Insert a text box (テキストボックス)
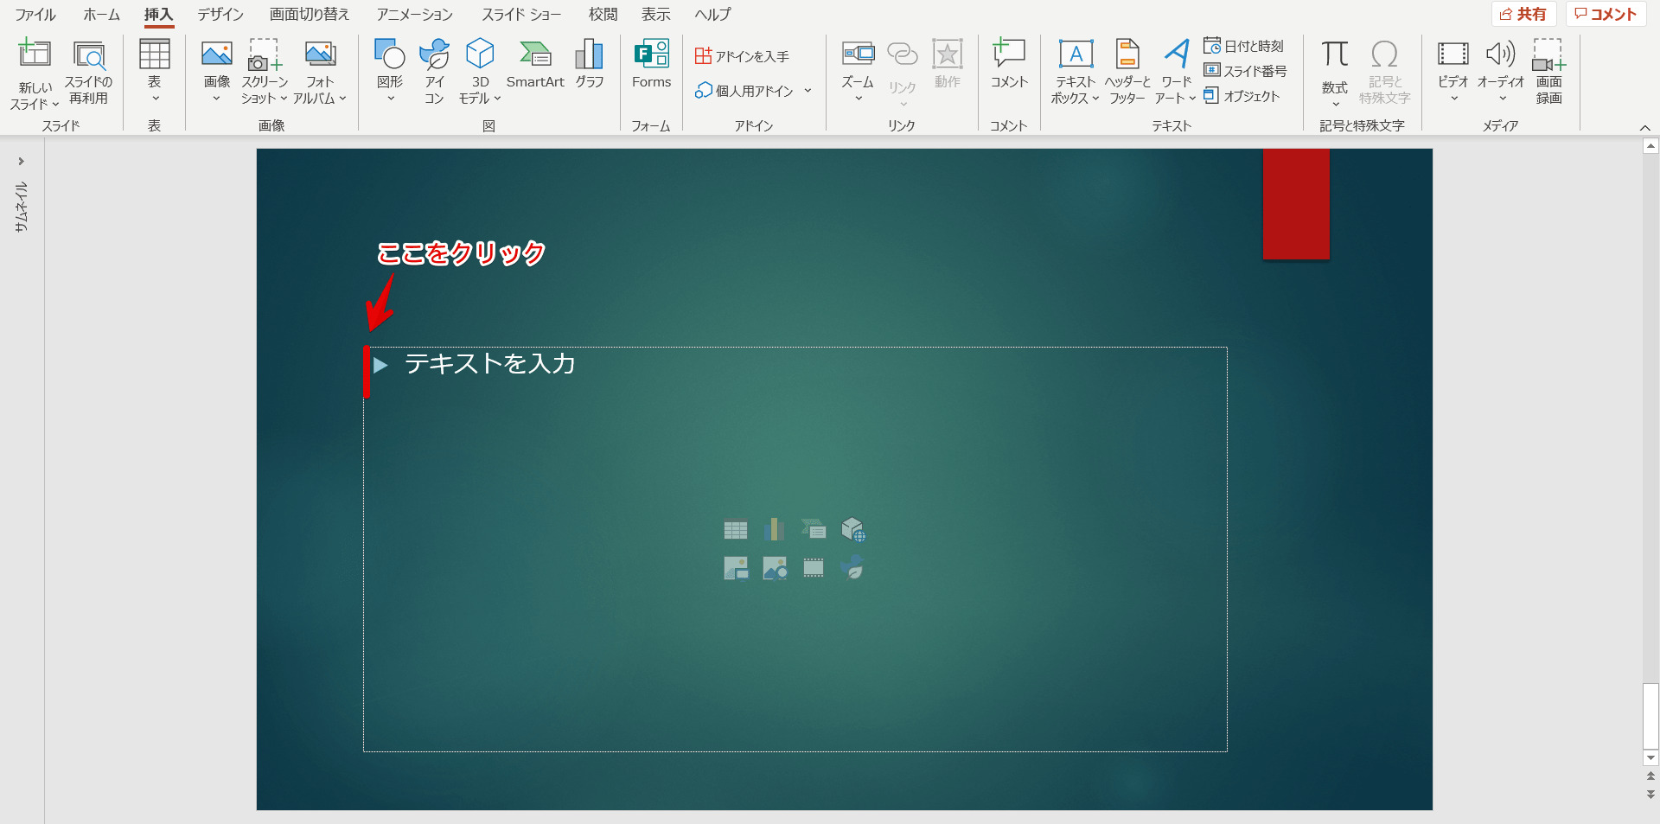The image size is (1660, 824). (x=1076, y=73)
